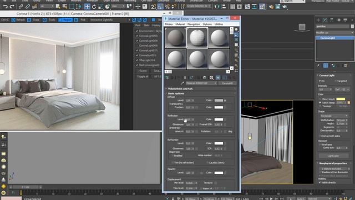Open Options menu in Material Editor
Viewport: 355px width, 200px height.
(207, 24)
